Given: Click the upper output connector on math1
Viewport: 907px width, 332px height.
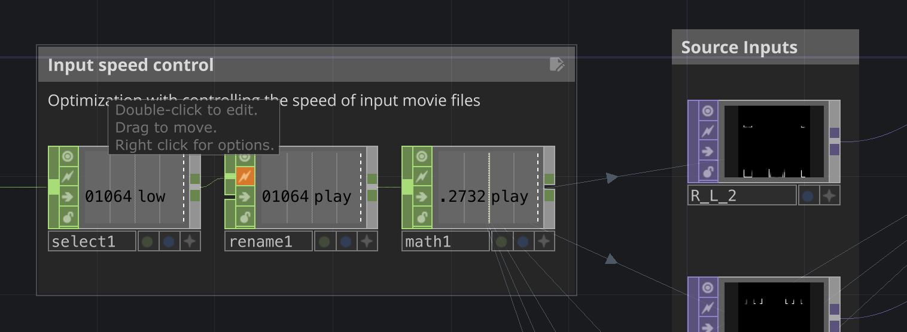Looking at the screenshot, I should [x=549, y=179].
